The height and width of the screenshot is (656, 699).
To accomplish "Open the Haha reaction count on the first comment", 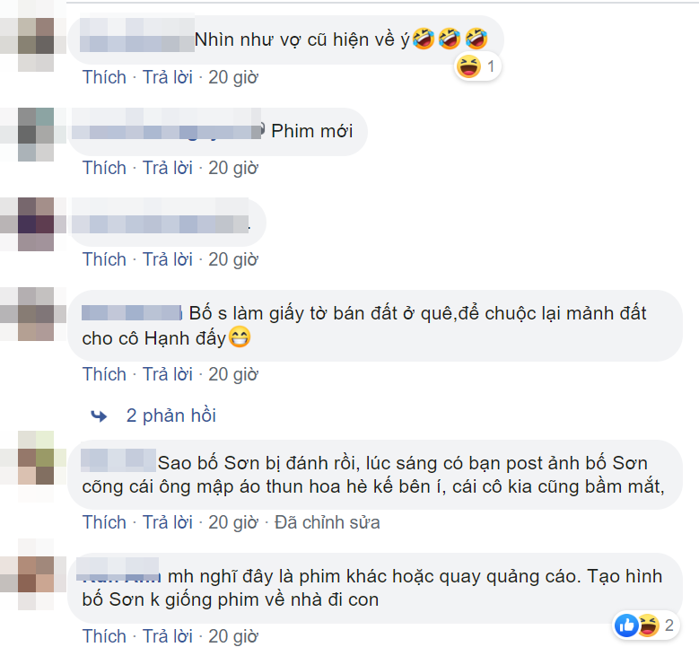I will (x=477, y=67).
